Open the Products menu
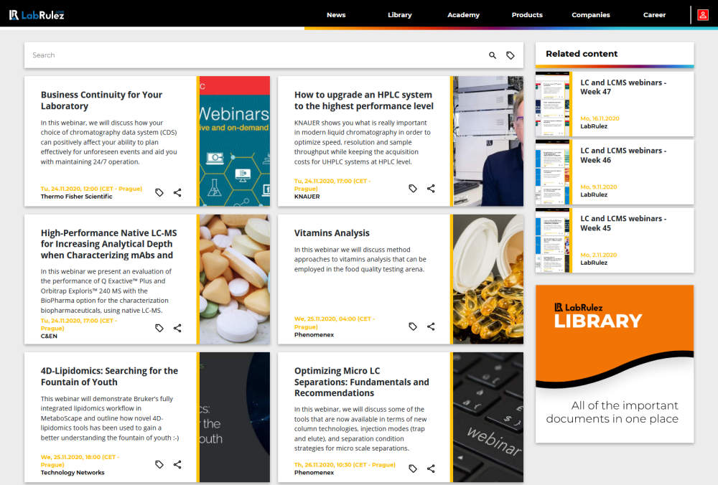Viewport: 718px width, 485px height. (527, 15)
